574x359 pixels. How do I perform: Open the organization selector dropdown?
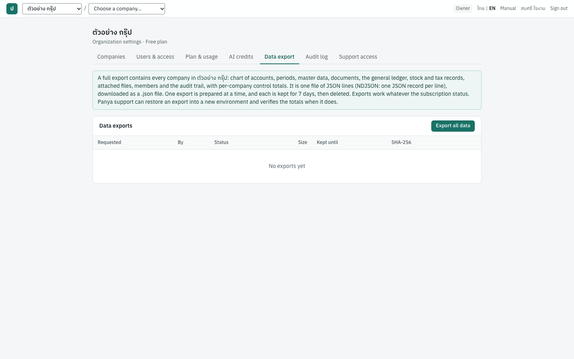52,9
